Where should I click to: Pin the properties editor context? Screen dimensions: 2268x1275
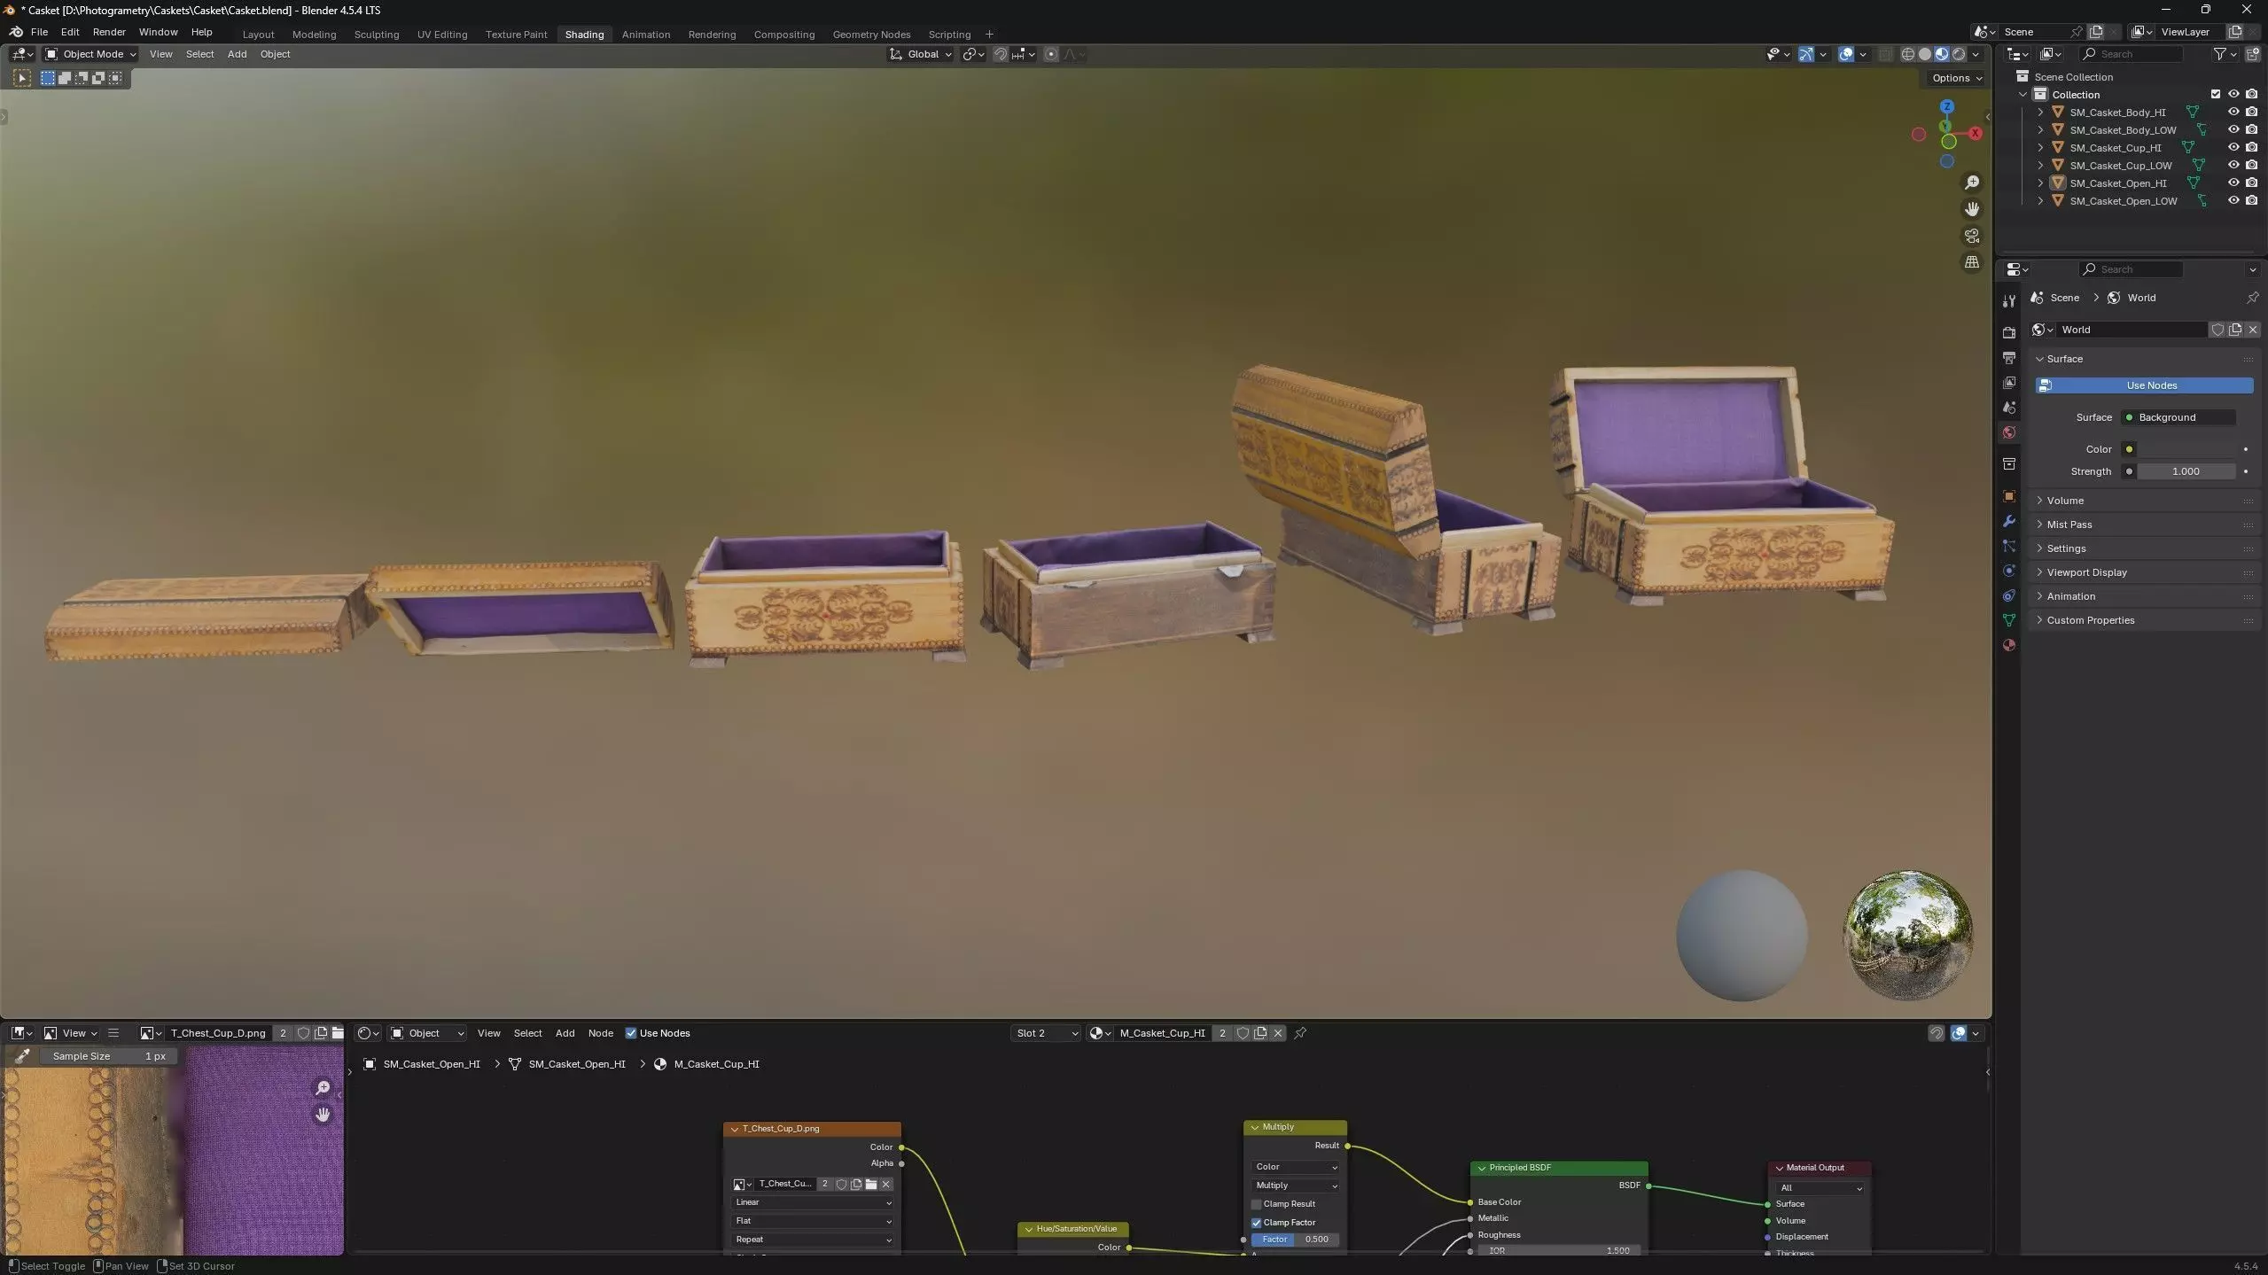tap(2252, 298)
